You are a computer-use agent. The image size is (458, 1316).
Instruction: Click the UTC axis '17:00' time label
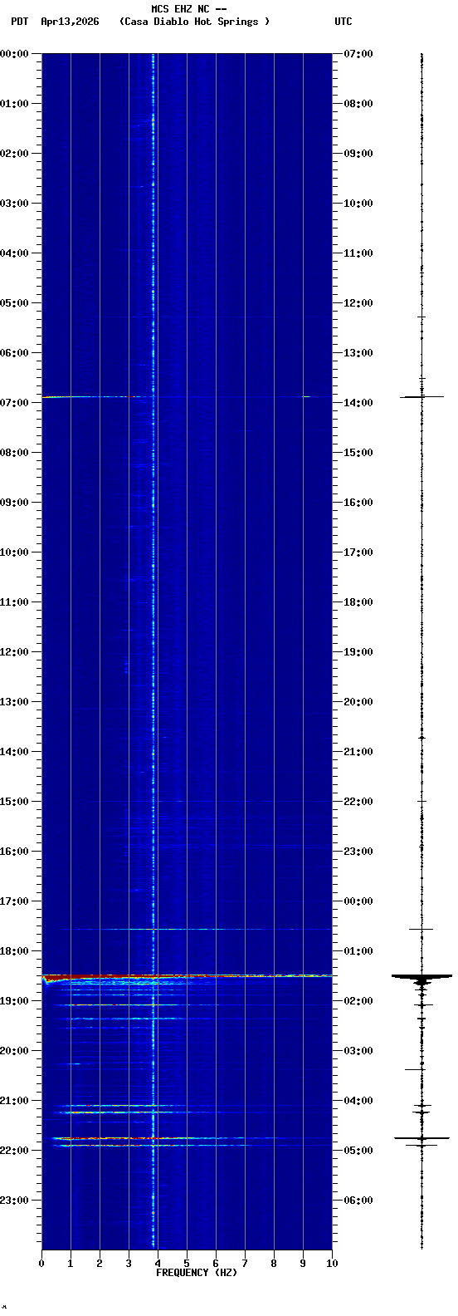358,552
